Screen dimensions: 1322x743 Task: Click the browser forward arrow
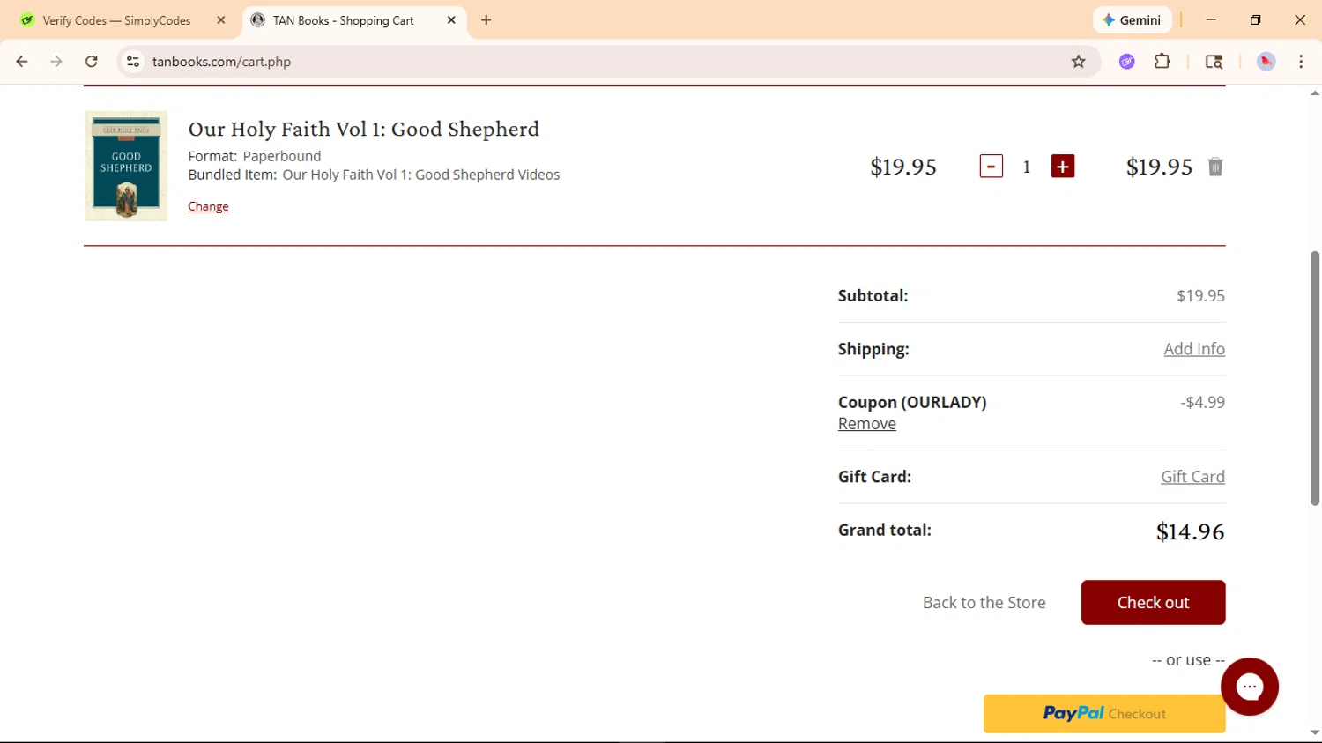click(x=56, y=62)
